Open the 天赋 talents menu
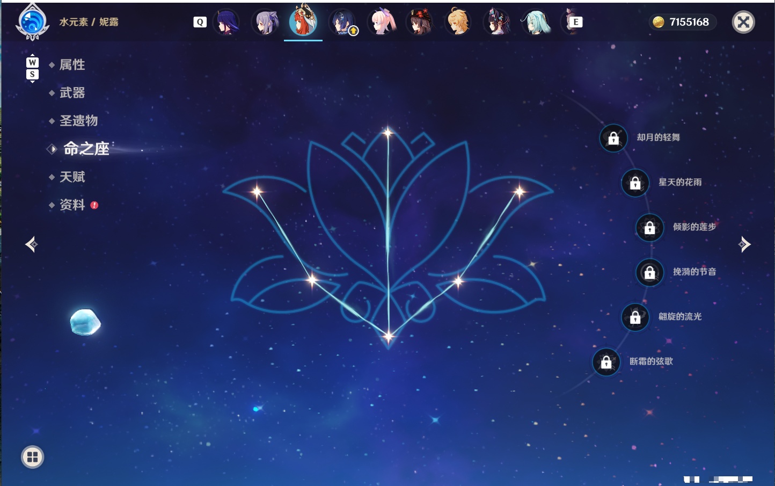The image size is (775, 486). point(72,177)
